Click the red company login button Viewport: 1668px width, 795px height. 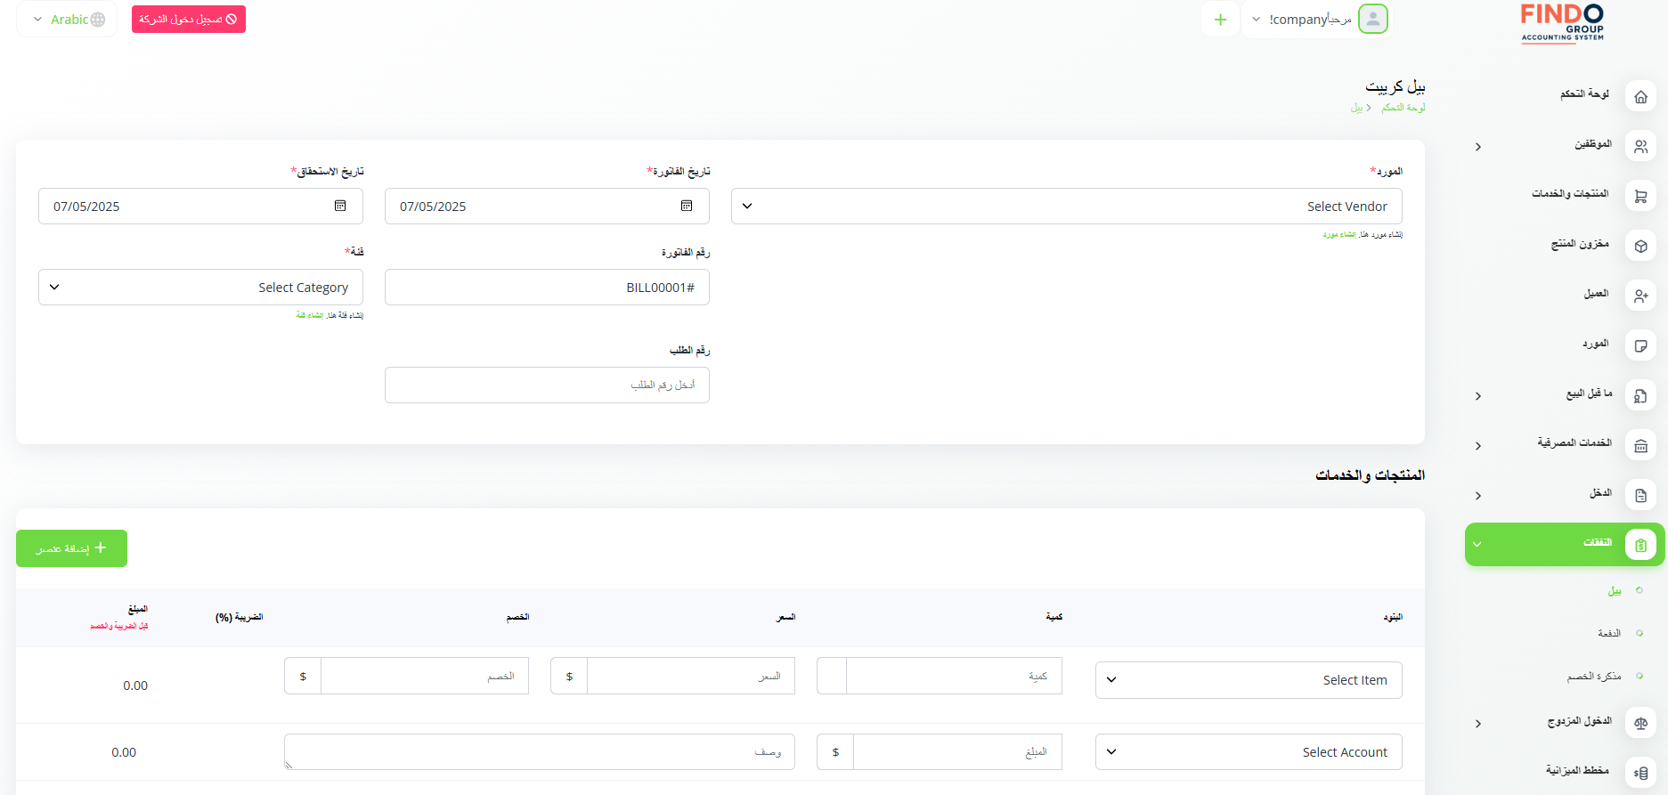coord(188,20)
